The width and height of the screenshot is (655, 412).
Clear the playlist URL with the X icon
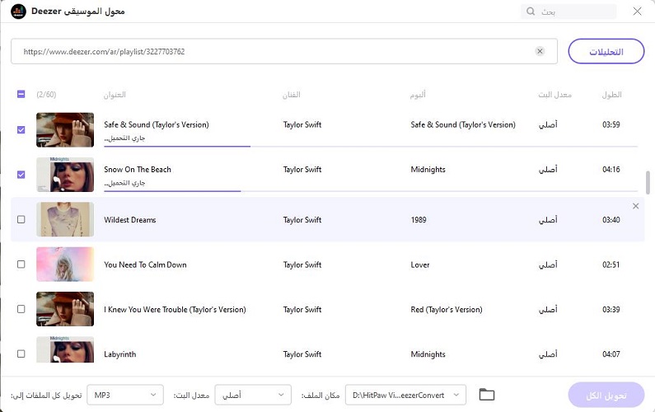point(540,51)
